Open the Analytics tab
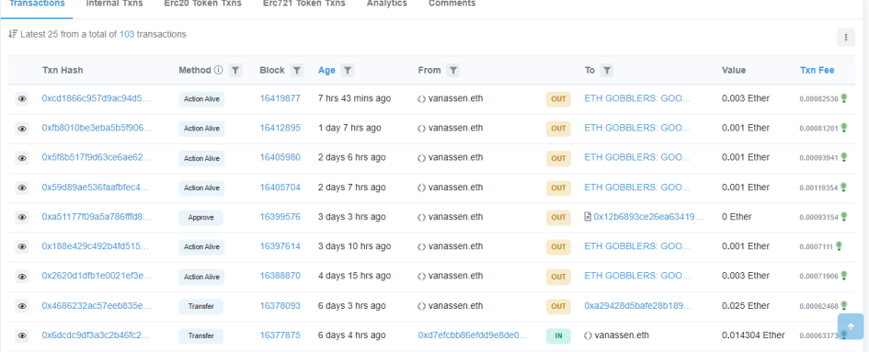The width and height of the screenshot is (869, 352). tap(387, 4)
